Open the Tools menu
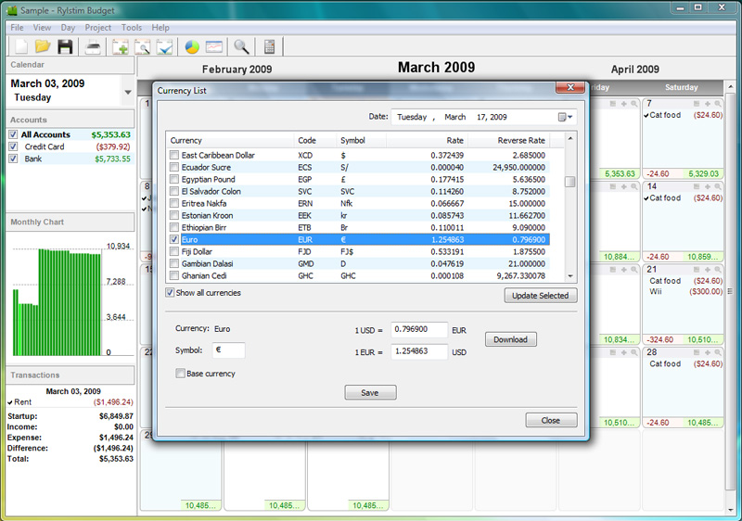Viewport: 742px width, 521px height. (132, 28)
